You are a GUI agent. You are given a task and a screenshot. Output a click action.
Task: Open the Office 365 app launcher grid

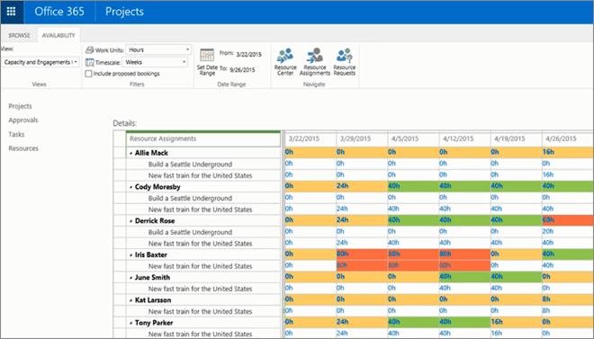pyautogui.click(x=12, y=12)
